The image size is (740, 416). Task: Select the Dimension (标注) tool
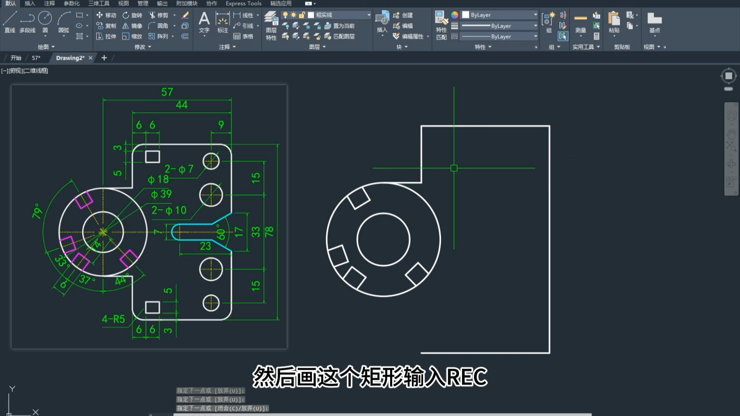pos(222,22)
